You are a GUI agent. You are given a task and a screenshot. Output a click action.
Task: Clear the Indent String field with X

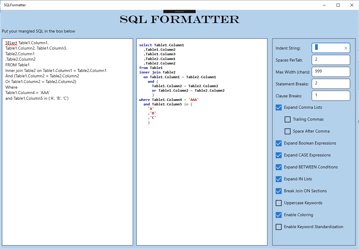pos(346,48)
